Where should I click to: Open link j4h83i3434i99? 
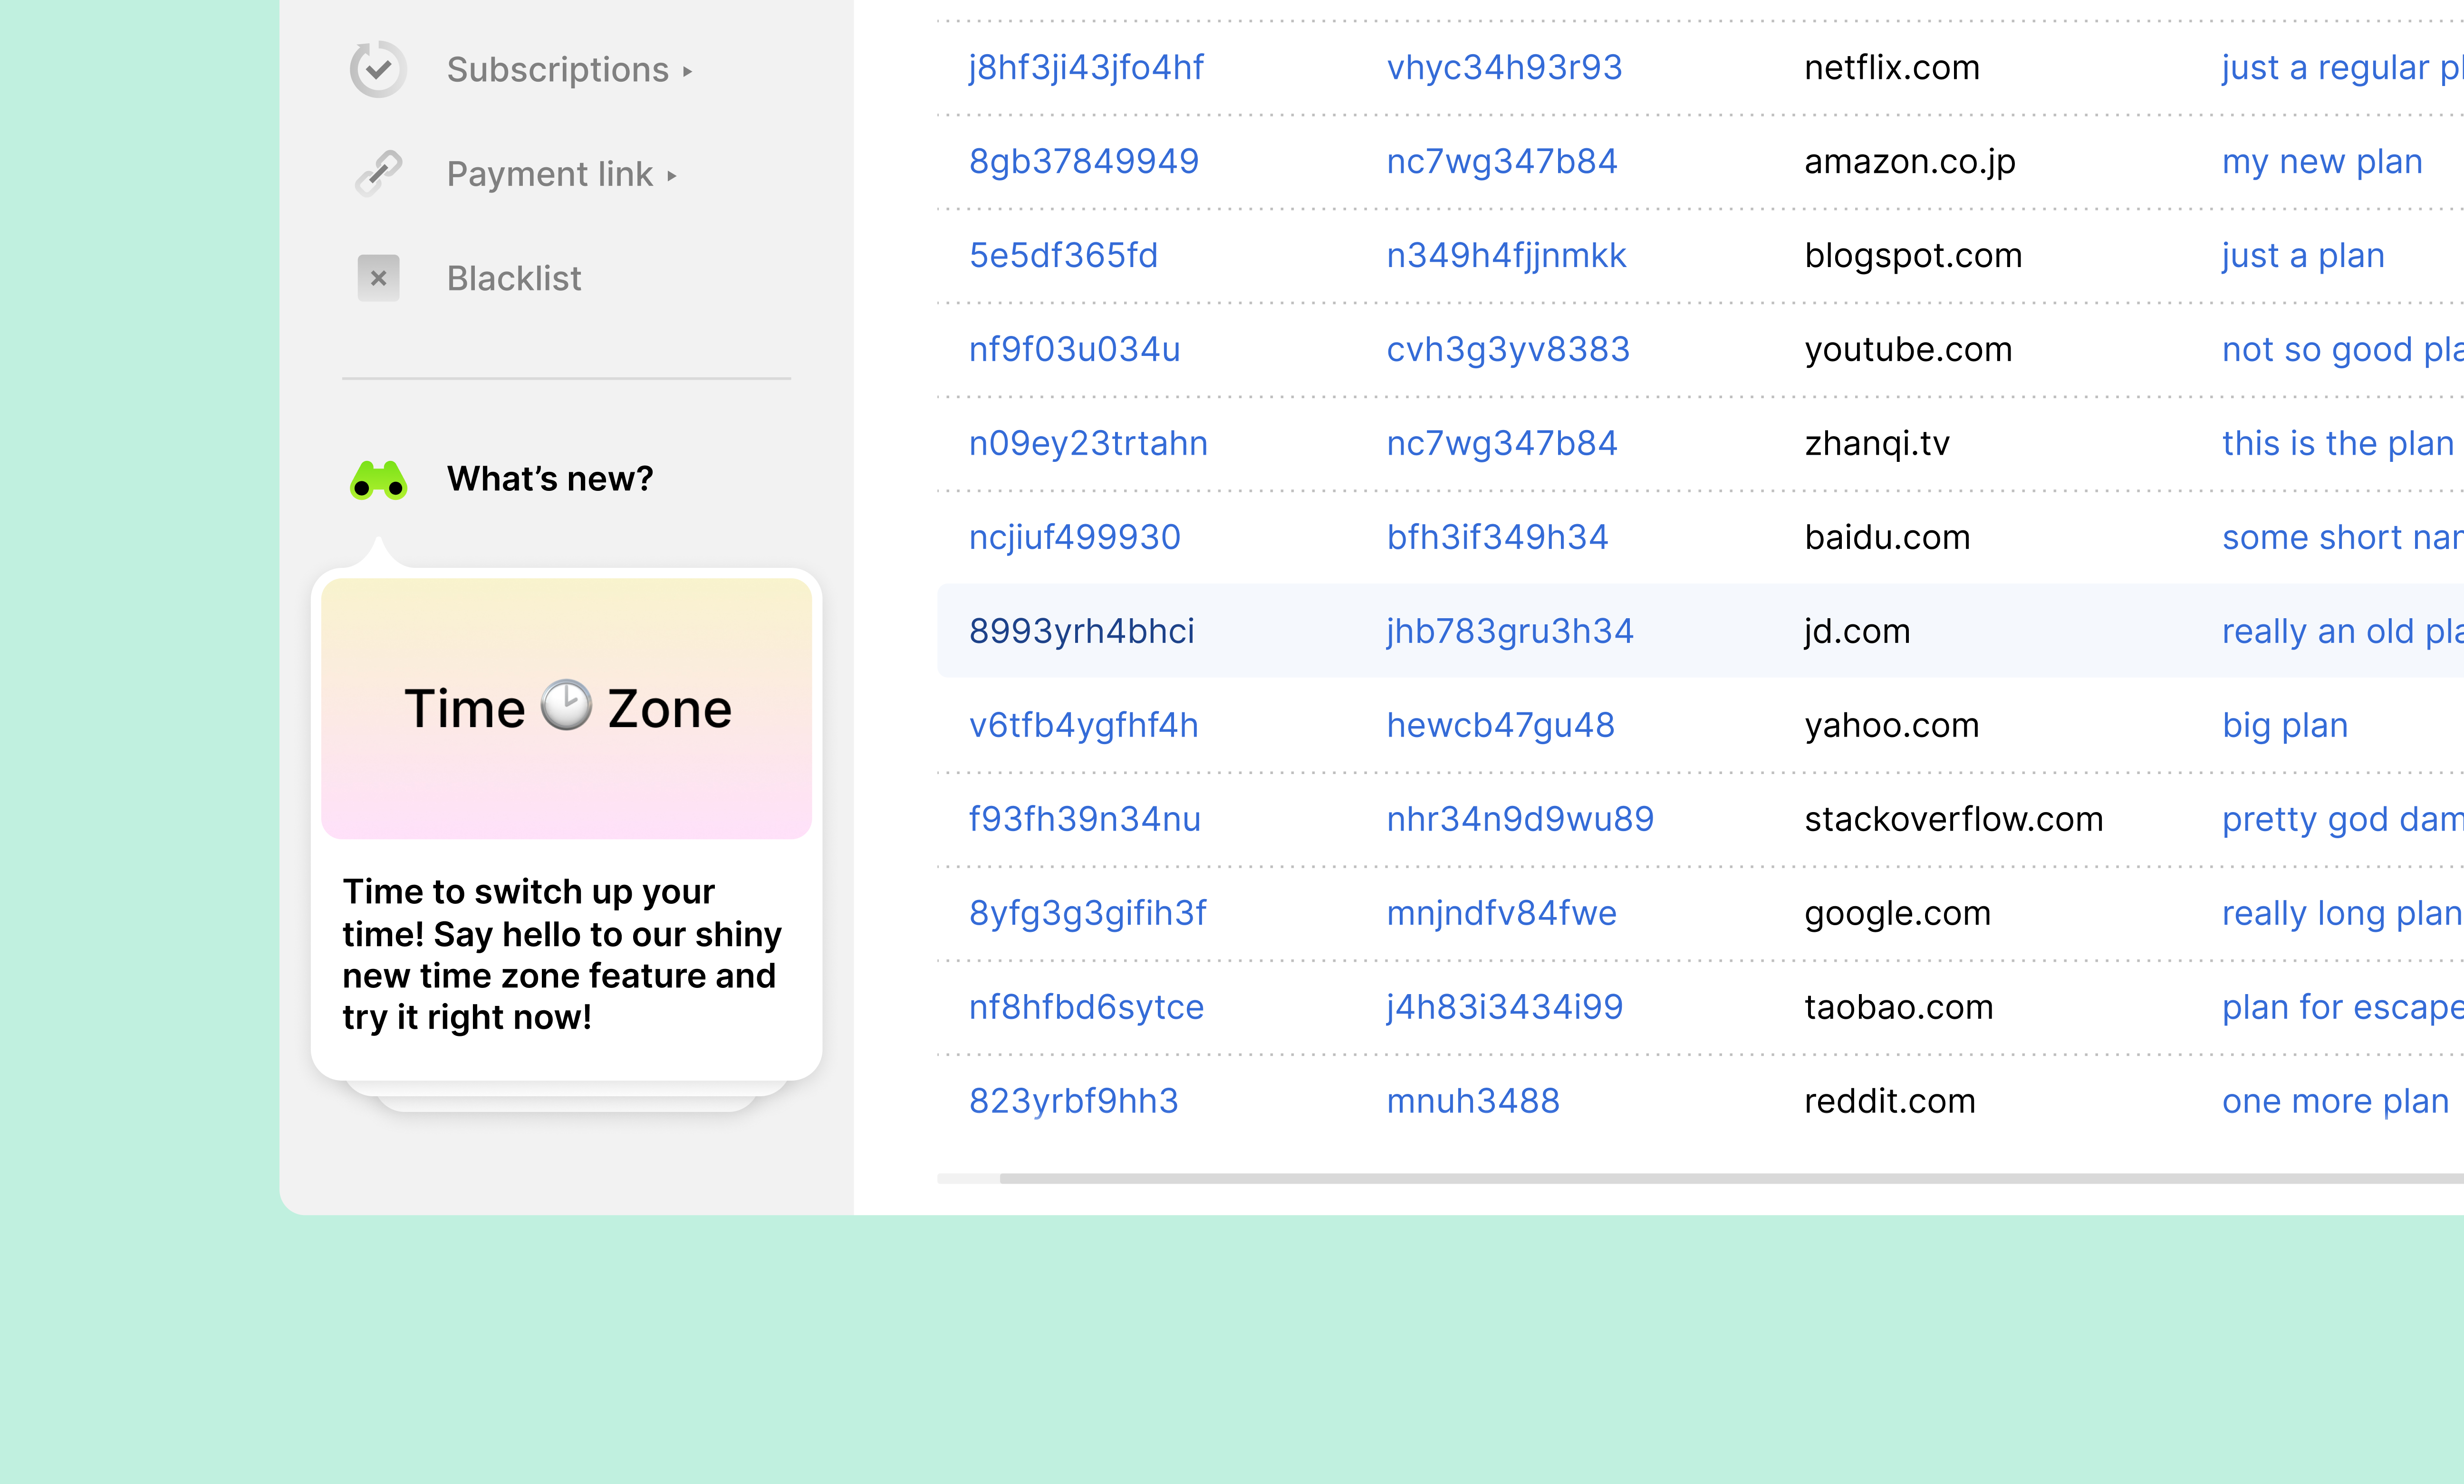(1505, 1007)
